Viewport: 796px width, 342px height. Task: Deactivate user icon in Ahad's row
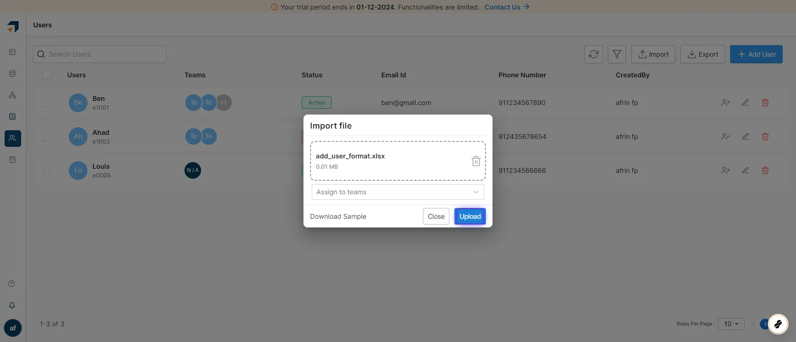click(725, 136)
